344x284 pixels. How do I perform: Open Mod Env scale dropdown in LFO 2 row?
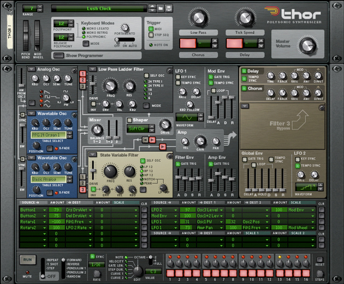click(313, 210)
